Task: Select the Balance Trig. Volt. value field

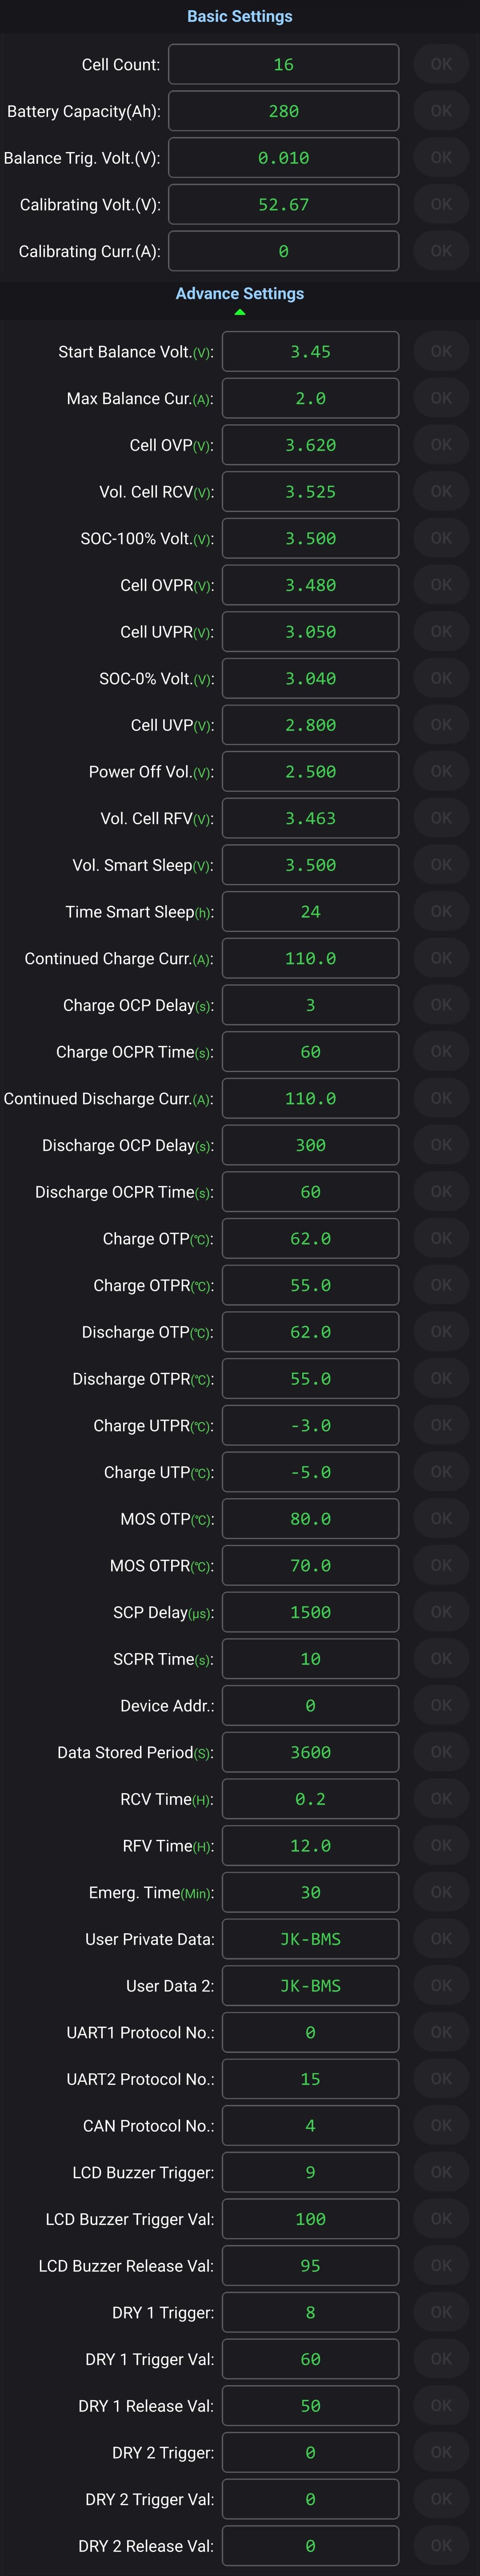Action: [x=284, y=158]
